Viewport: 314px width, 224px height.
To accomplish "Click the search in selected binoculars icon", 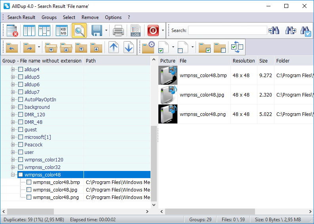I will click(x=306, y=31).
